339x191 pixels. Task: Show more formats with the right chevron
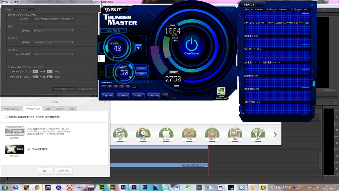point(275,135)
